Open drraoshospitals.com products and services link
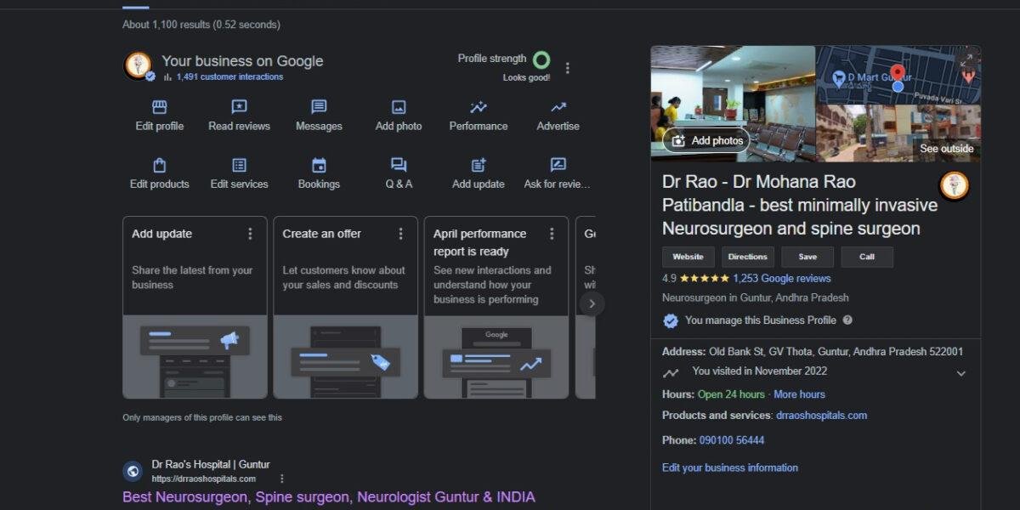The width and height of the screenshot is (1020, 510). (x=821, y=416)
